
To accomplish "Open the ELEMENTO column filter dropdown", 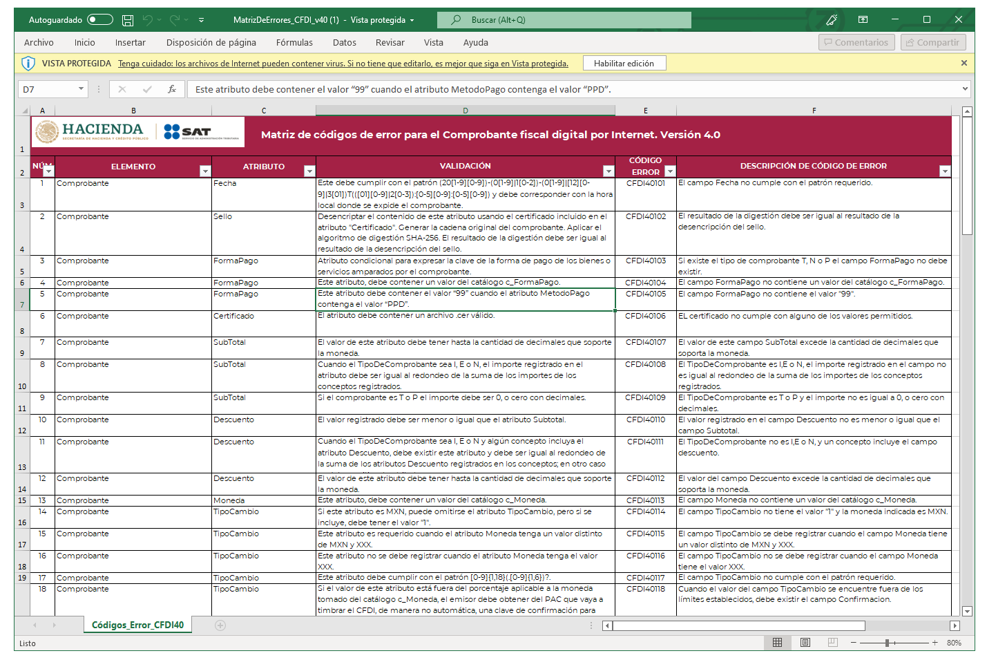I will (x=205, y=171).
